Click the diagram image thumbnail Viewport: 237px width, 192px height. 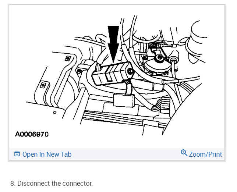click(117, 77)
